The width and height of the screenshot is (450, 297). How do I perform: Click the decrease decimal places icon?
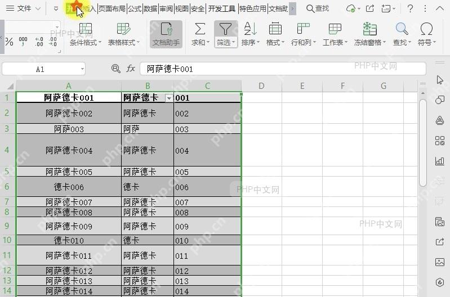[52, 42]
